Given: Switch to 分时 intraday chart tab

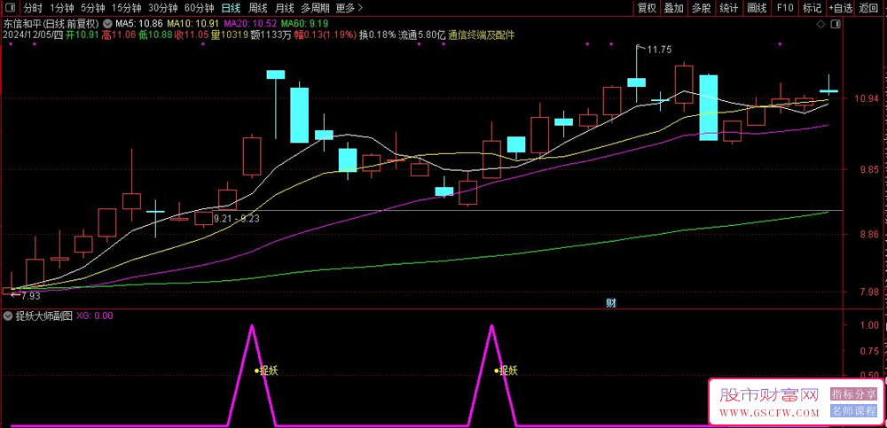Looking at the screenshot, I should point(34,8).
